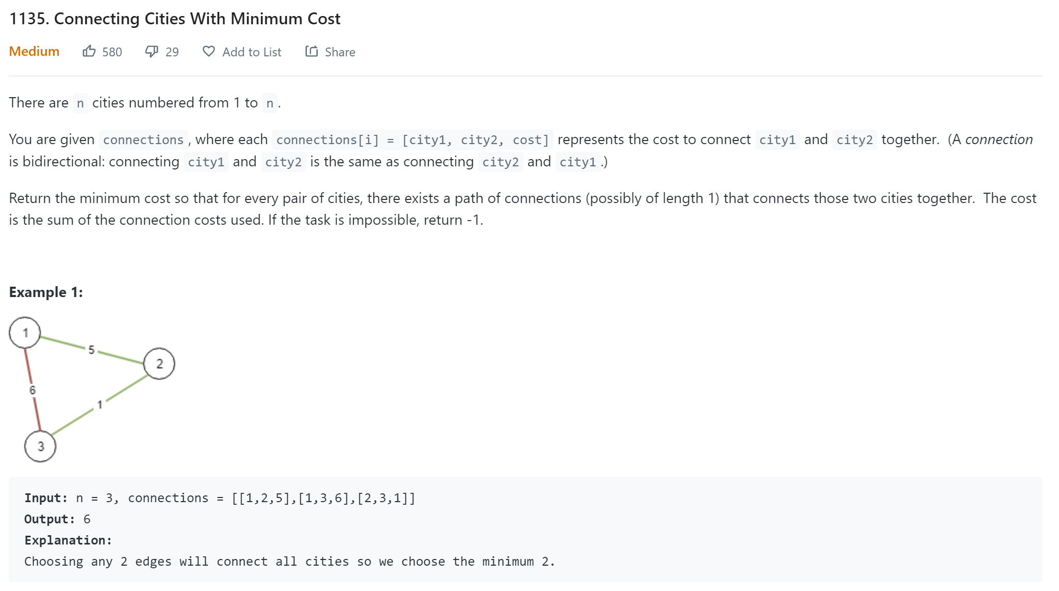Image resolution: width=1059 pixels, height=591 pixels.
Task: Click the Medium difficulty tag
Action: pos(34,52)
